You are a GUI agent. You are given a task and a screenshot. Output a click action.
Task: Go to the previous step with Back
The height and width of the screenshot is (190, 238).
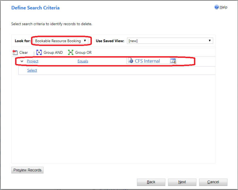tap(151, 182)
